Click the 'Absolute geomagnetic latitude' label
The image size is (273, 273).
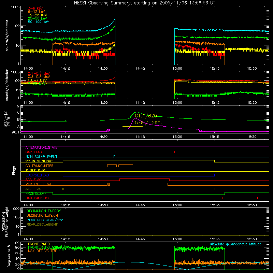(236, 244)
